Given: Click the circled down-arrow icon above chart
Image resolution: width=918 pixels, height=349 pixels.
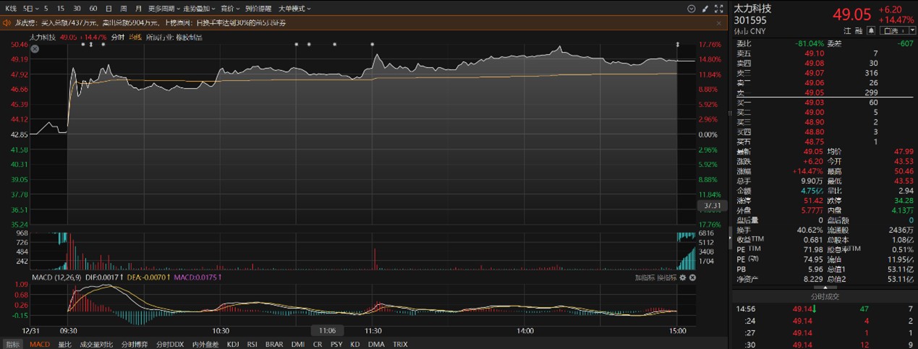Looking at the screenshot, I should point(691,9).
